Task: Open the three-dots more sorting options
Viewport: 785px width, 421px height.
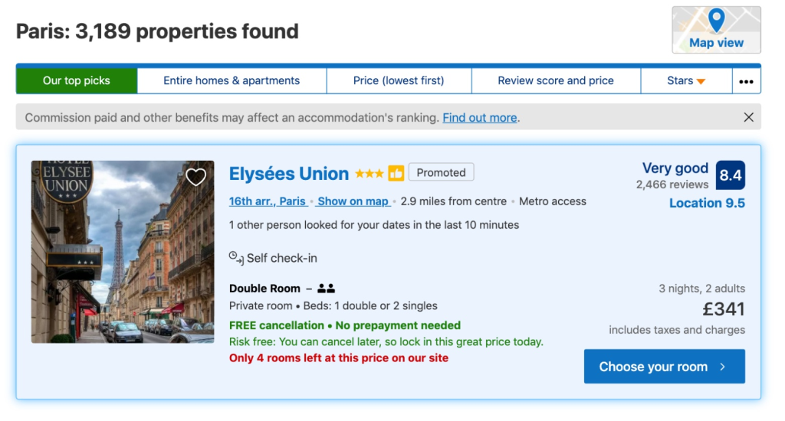Action: pyautogui.click(x=746, y=81)
